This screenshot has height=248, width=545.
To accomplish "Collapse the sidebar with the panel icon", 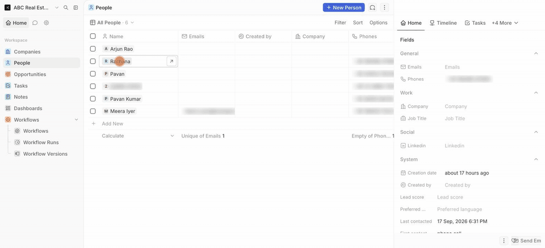I will click(76, 8).
